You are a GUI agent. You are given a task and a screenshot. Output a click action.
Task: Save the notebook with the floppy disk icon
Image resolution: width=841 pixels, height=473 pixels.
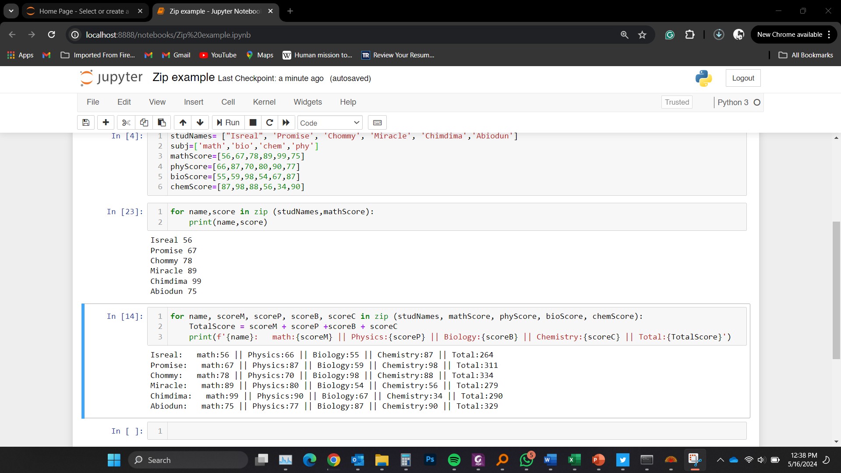(x=86, y=123)
